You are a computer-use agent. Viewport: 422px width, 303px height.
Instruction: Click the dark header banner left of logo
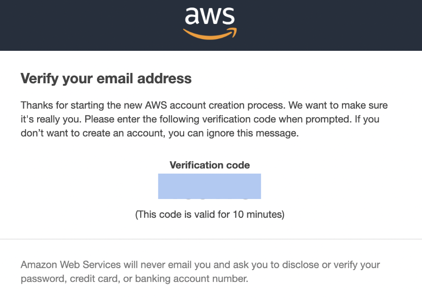(x=91, y=25)
